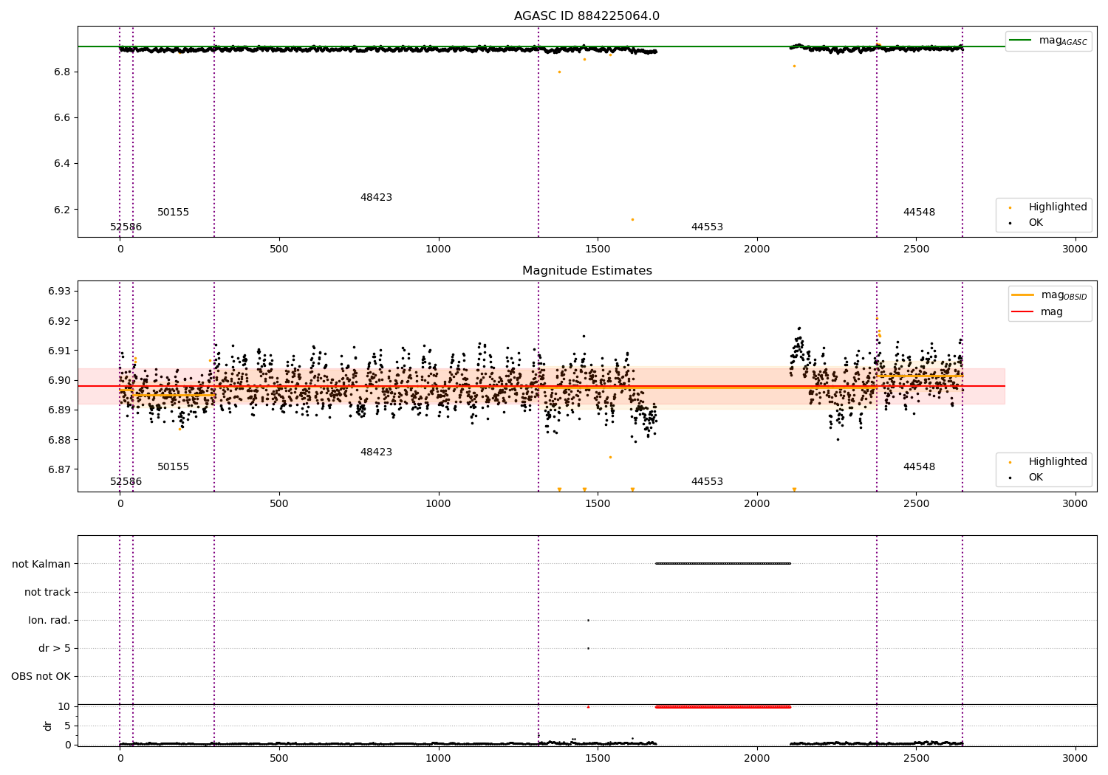Click label 50155 in Magnitude Estimates plot
Viewport: 1108px width, 775px height.
click(174, 467)
